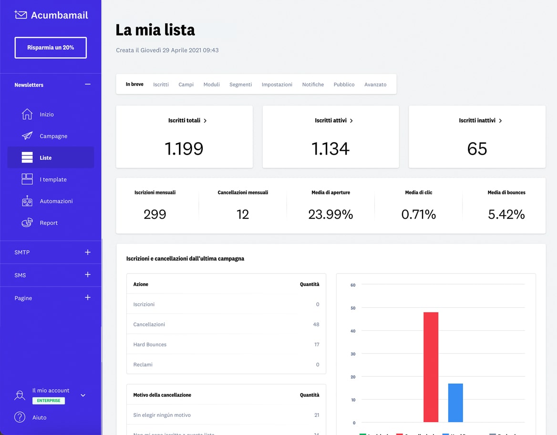Click the Liste list icon
Image resolution: width=557 pixels, height=435 pixels.
click(x=26, y=157)
